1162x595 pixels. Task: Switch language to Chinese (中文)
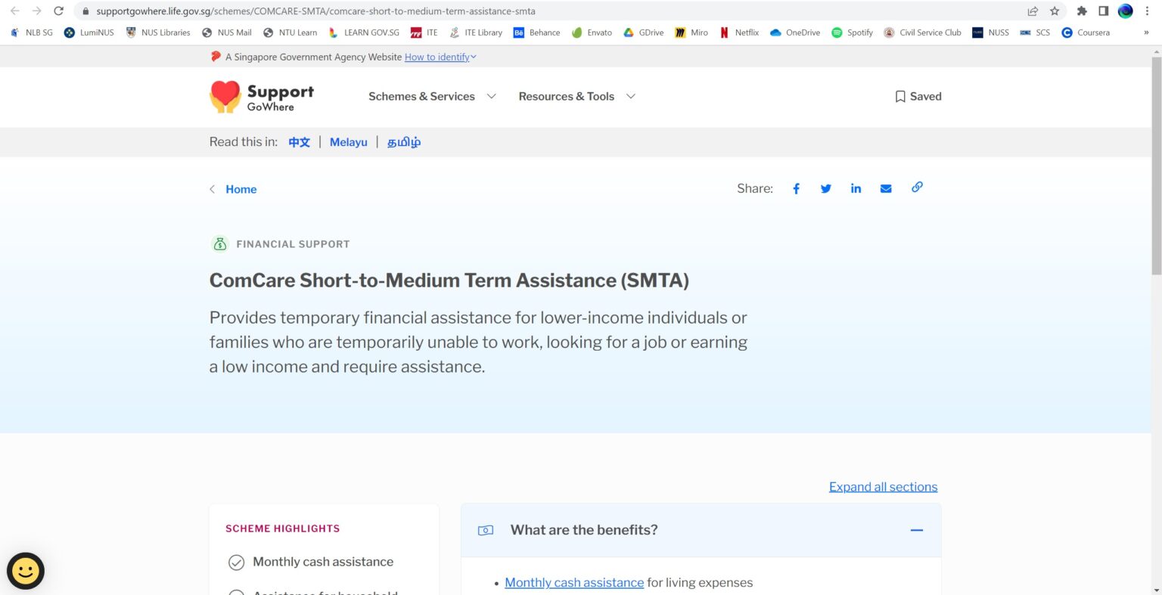300,142
